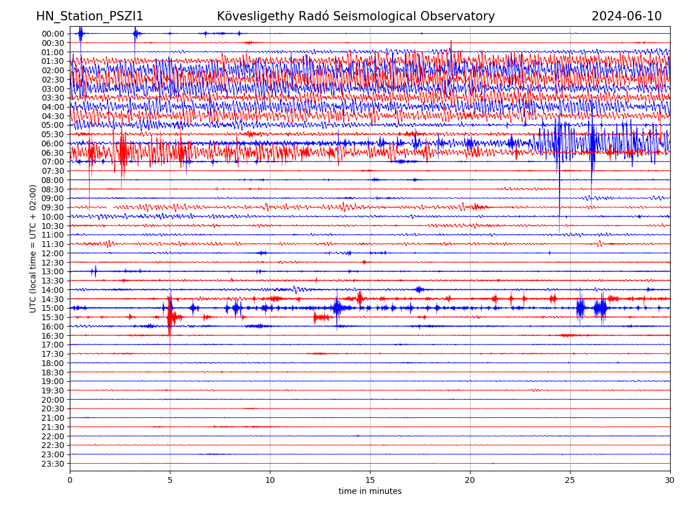Click the "time in minutes" axis label
The height and width of the screenshot is (523, 698).
370,492
